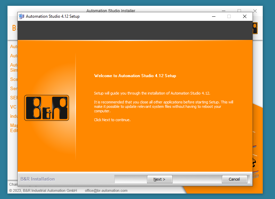Click the setup icon in the title bar
Image resolution: width=275 pixels, height=199 pixels.
[21, 16]
